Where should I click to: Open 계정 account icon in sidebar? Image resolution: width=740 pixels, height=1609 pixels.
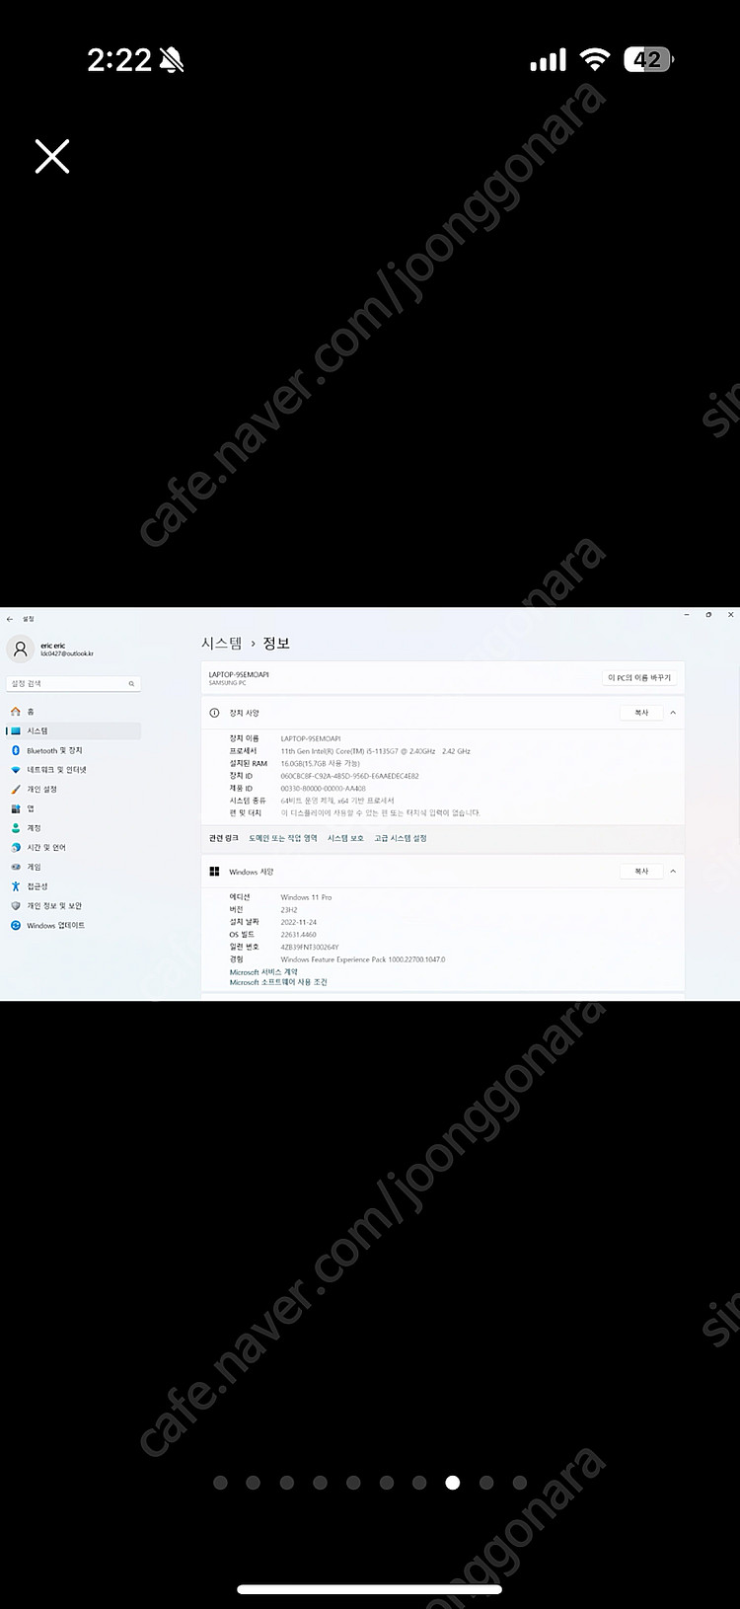point(15,828)
